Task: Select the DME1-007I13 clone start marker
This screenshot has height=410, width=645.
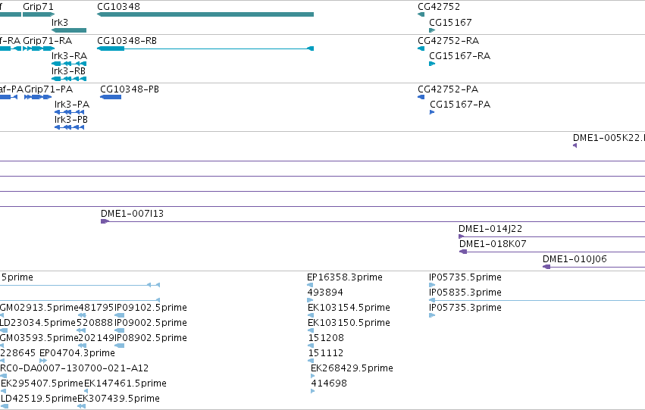Action: click(105, 221)
